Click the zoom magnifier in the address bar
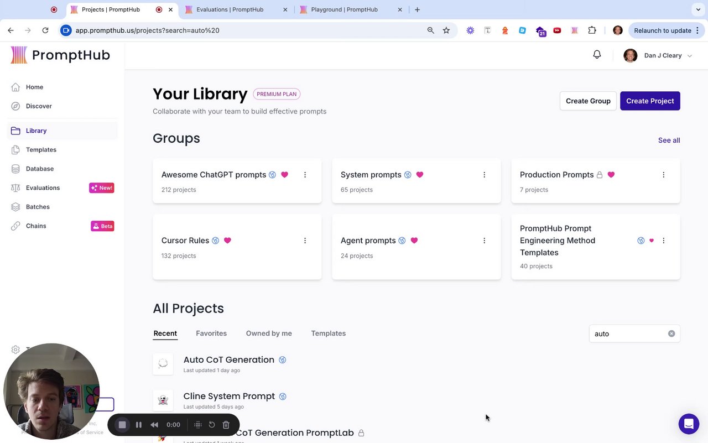Screen dimensions: 708x443 click(x=430, y=30)
